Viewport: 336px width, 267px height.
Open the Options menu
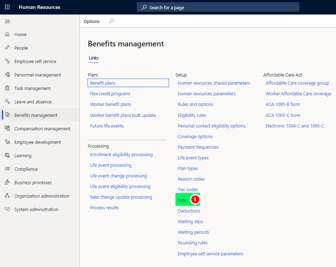91,21
